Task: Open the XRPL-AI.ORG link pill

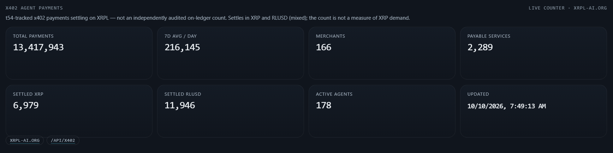Action: [25, 140]
